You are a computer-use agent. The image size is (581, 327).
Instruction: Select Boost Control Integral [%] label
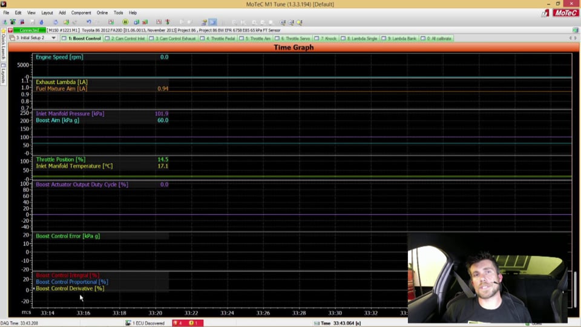pyautogui.click(x=67, y=275)
